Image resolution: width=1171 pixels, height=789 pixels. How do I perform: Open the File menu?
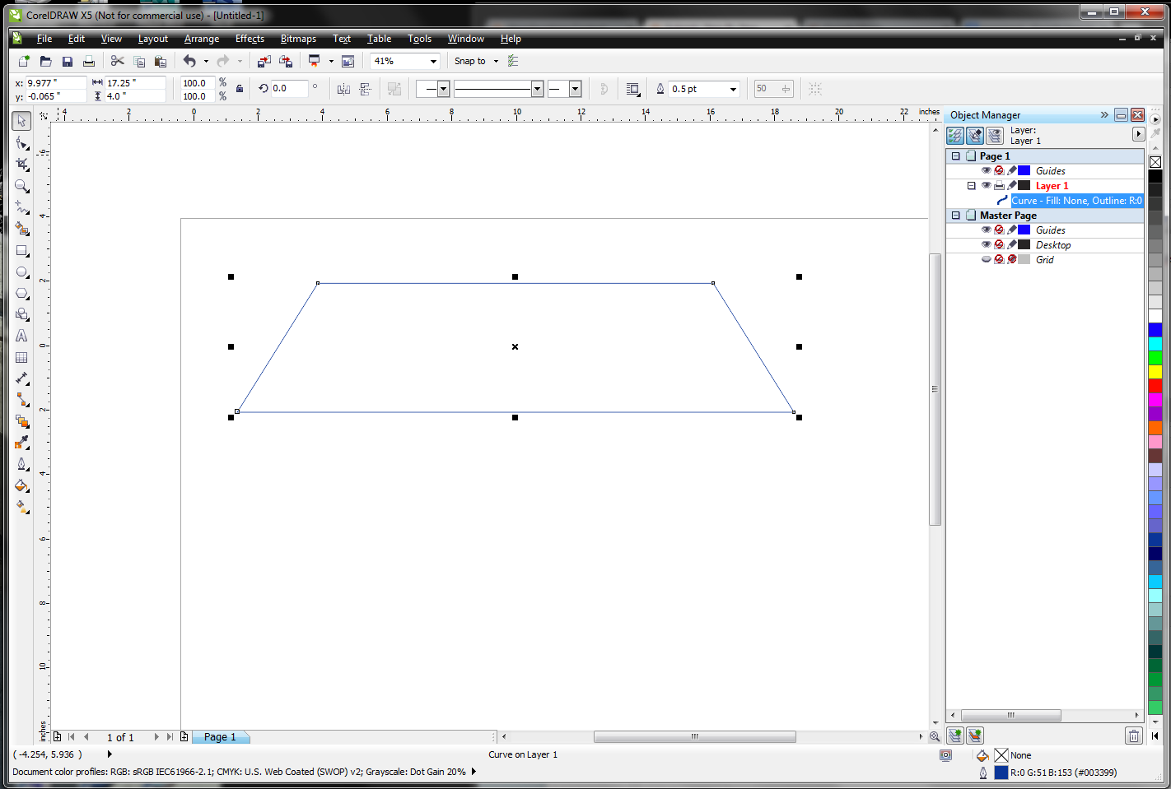[x=44, y=39]
